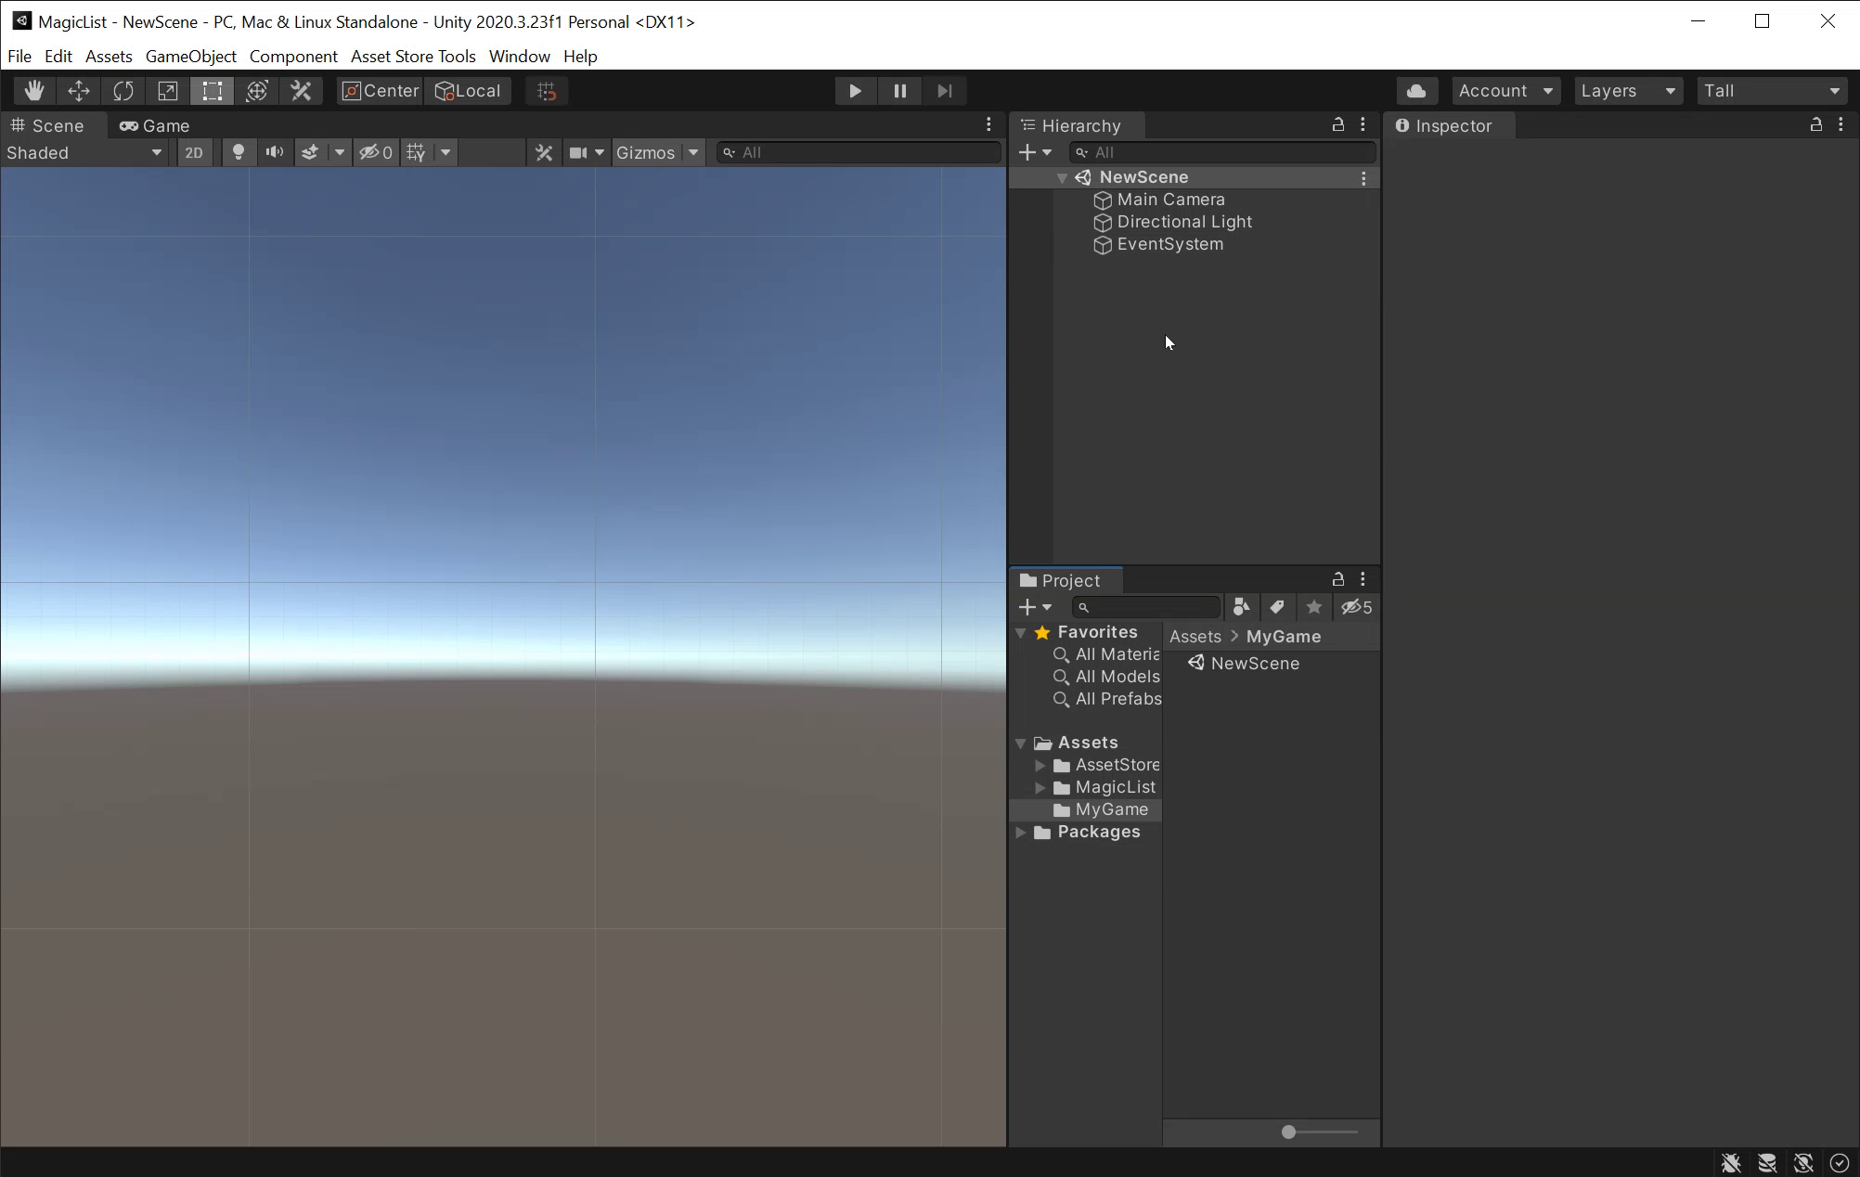Toggle pivot mode Center button
Viewport: 1860px width, 1177px height.
[x=381, y=91]
